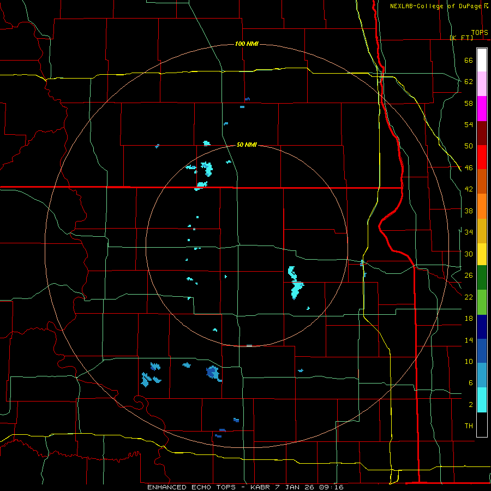This screenshot has width=491, height=491.
Task: Click the 'TOPS' legend title
Action: tap(480, 33)
